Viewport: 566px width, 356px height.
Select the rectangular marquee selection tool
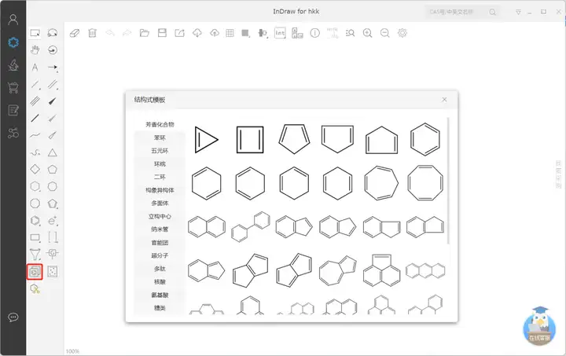pyautogui.click(x=35, y=33)
